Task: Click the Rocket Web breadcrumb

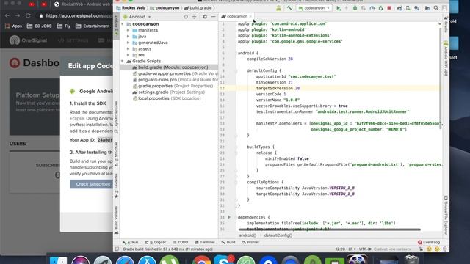Action: point(131,8)
